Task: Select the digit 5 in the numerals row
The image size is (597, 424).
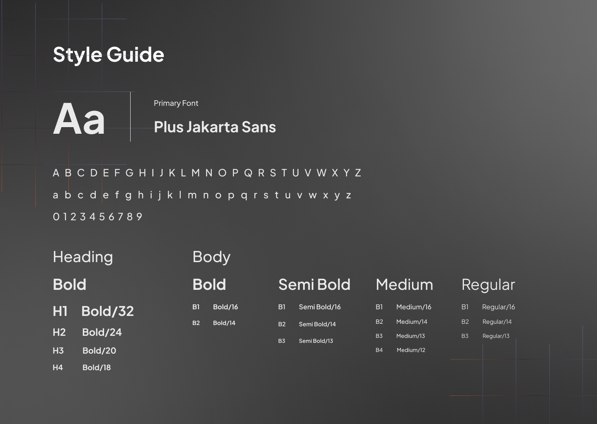Action: pos(102,217)
